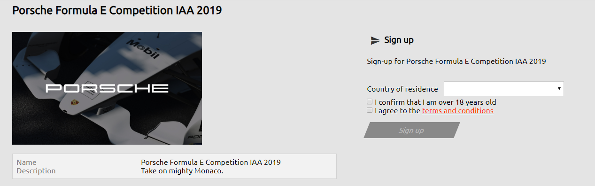
Task: Click the page title Porsche Formula E Competition
Action: [x=116, y=10]
